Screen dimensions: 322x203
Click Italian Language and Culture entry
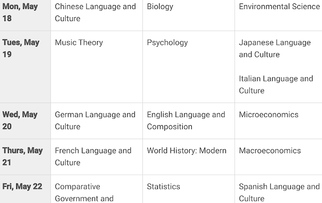[x=276, y=85]
